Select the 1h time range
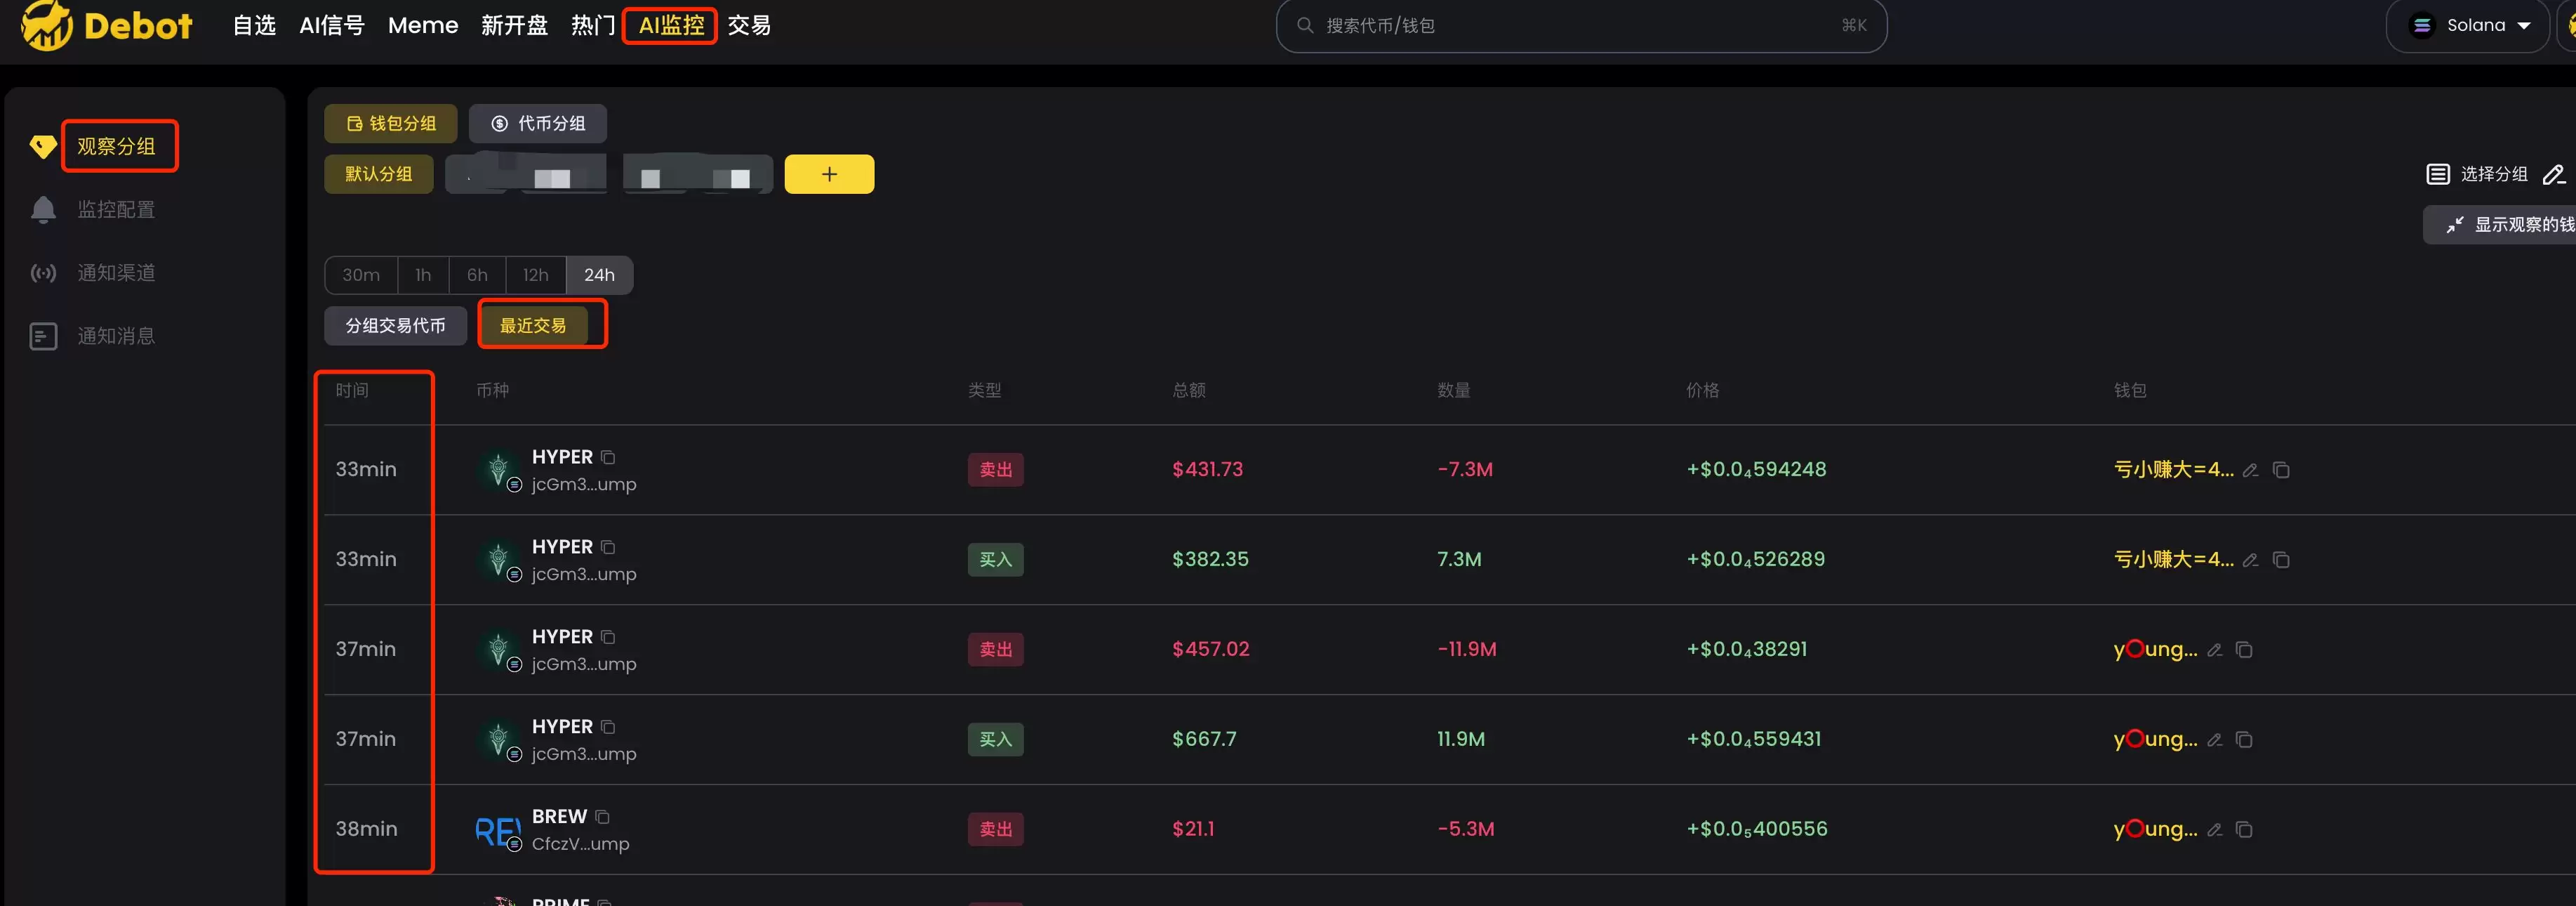Screen dimensions: 2576x906 pyautogui.click(x=423, y=275)
